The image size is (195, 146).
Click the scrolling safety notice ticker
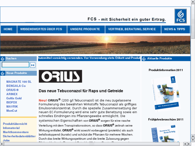89,58
